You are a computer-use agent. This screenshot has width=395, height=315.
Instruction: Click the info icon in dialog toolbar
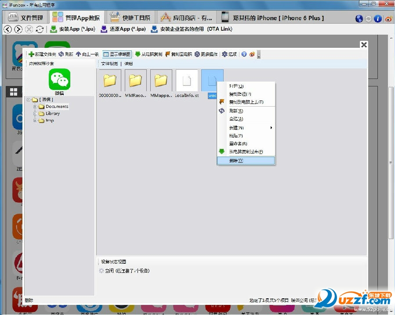point(244,54)
